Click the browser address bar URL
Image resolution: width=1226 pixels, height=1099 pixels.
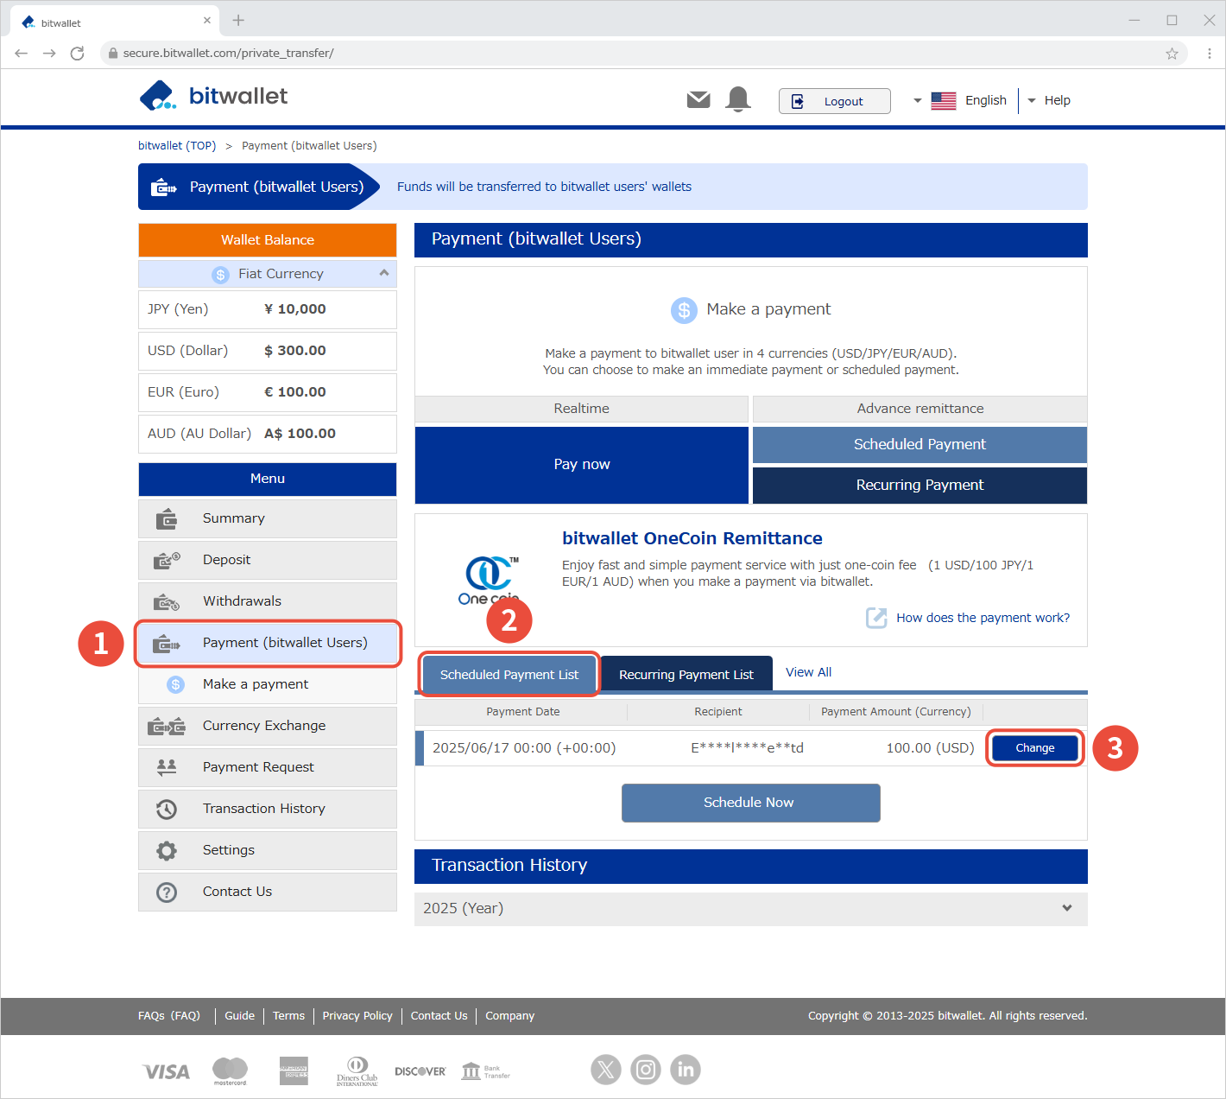tap(228, 54)
